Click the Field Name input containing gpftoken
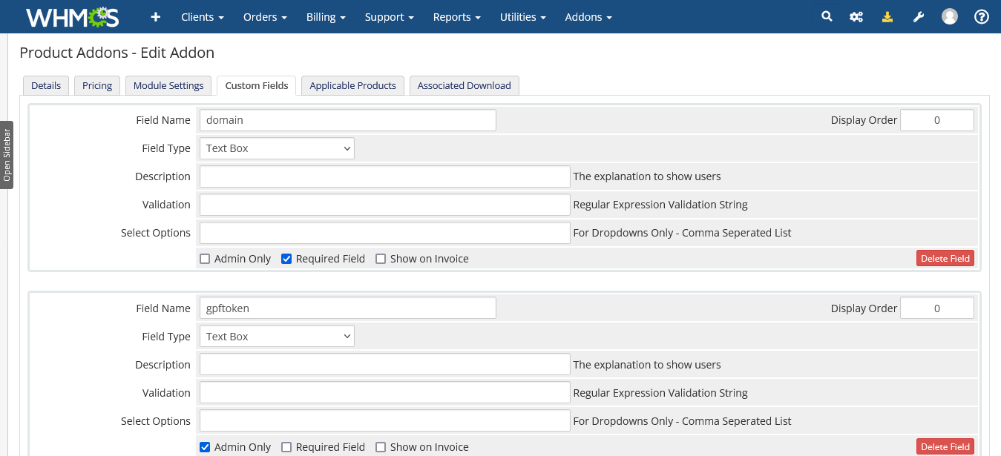 coord(348,308)
